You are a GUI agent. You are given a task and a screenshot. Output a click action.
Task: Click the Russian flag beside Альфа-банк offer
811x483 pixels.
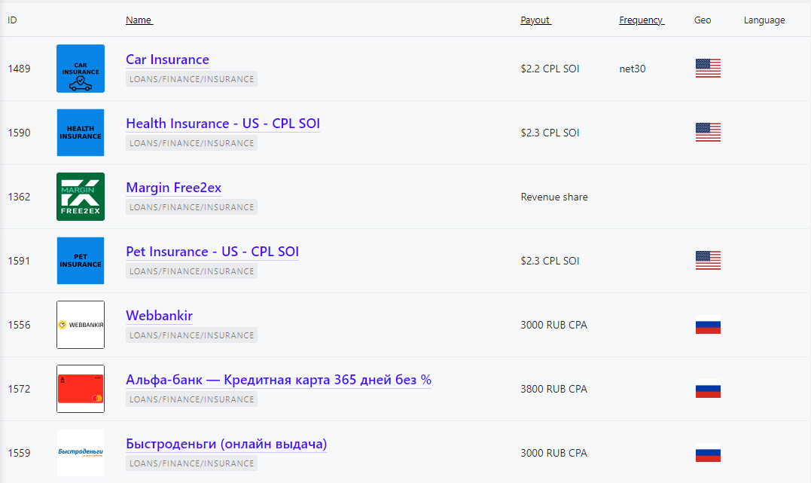(x=708, y=389)
